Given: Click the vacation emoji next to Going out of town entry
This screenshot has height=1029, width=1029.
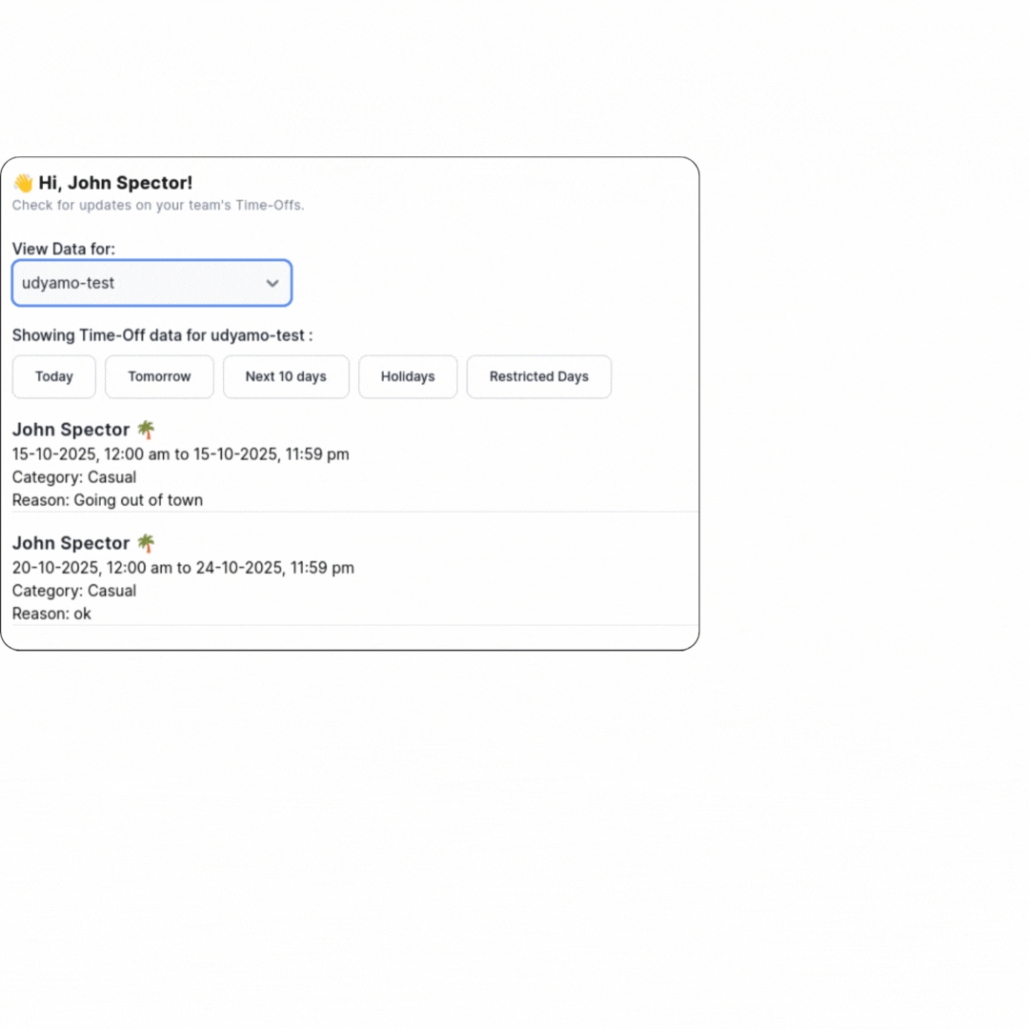Looking at the screenshot, I should [145, 429].
